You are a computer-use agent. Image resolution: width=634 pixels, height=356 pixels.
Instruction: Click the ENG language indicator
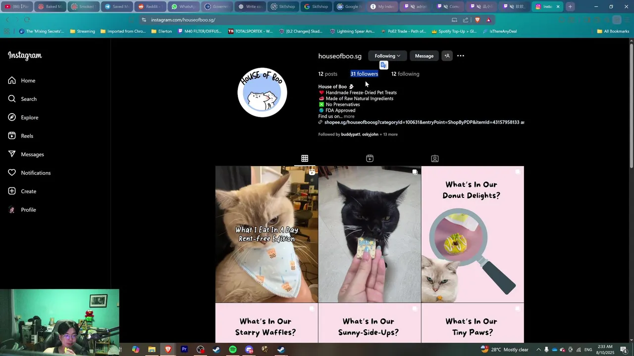point(588,350)
